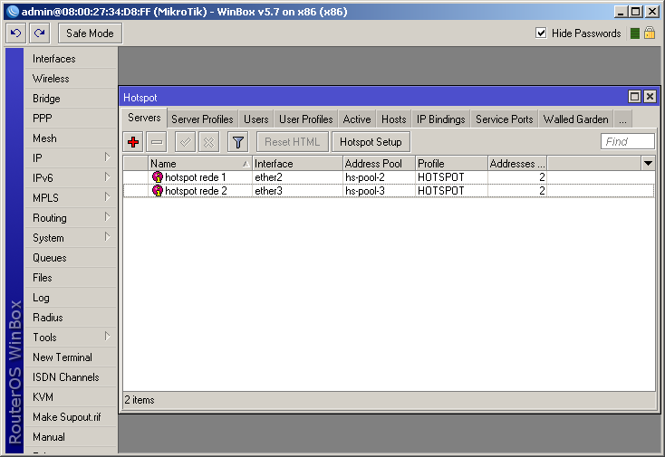Switch to the Server Profiles tab
The image size is (665, 457).
(202, 119)
